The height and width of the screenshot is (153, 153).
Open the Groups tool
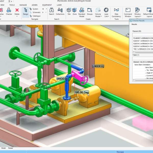coord(90,11)
